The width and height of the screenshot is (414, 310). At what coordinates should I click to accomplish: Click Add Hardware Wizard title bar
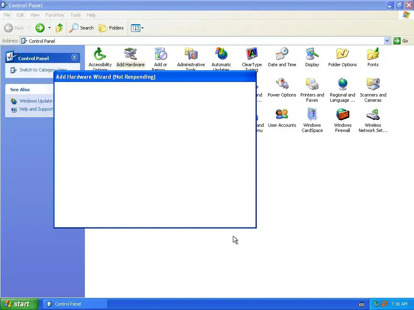coord(155,77)
